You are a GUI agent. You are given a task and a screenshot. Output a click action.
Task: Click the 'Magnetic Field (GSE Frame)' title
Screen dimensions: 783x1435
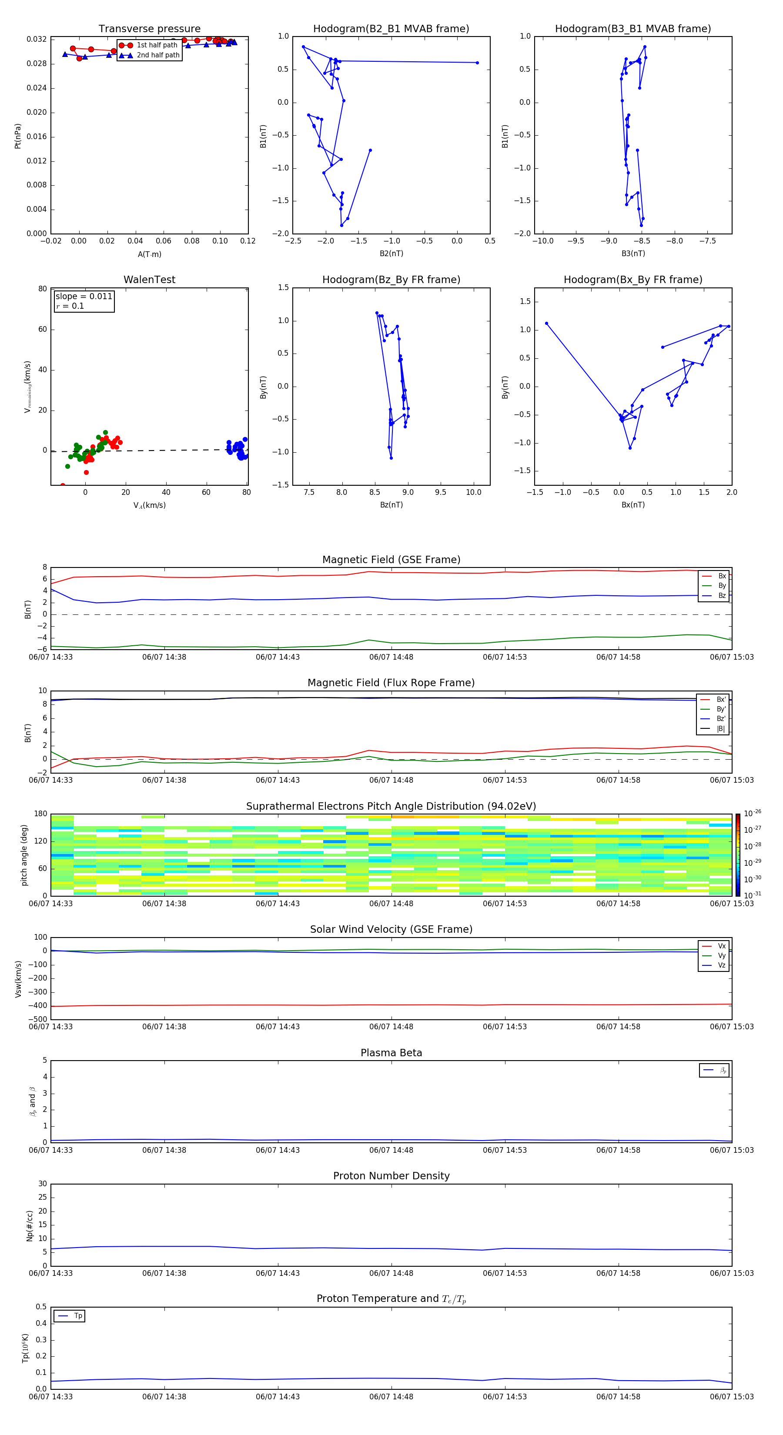pos(391,560)
